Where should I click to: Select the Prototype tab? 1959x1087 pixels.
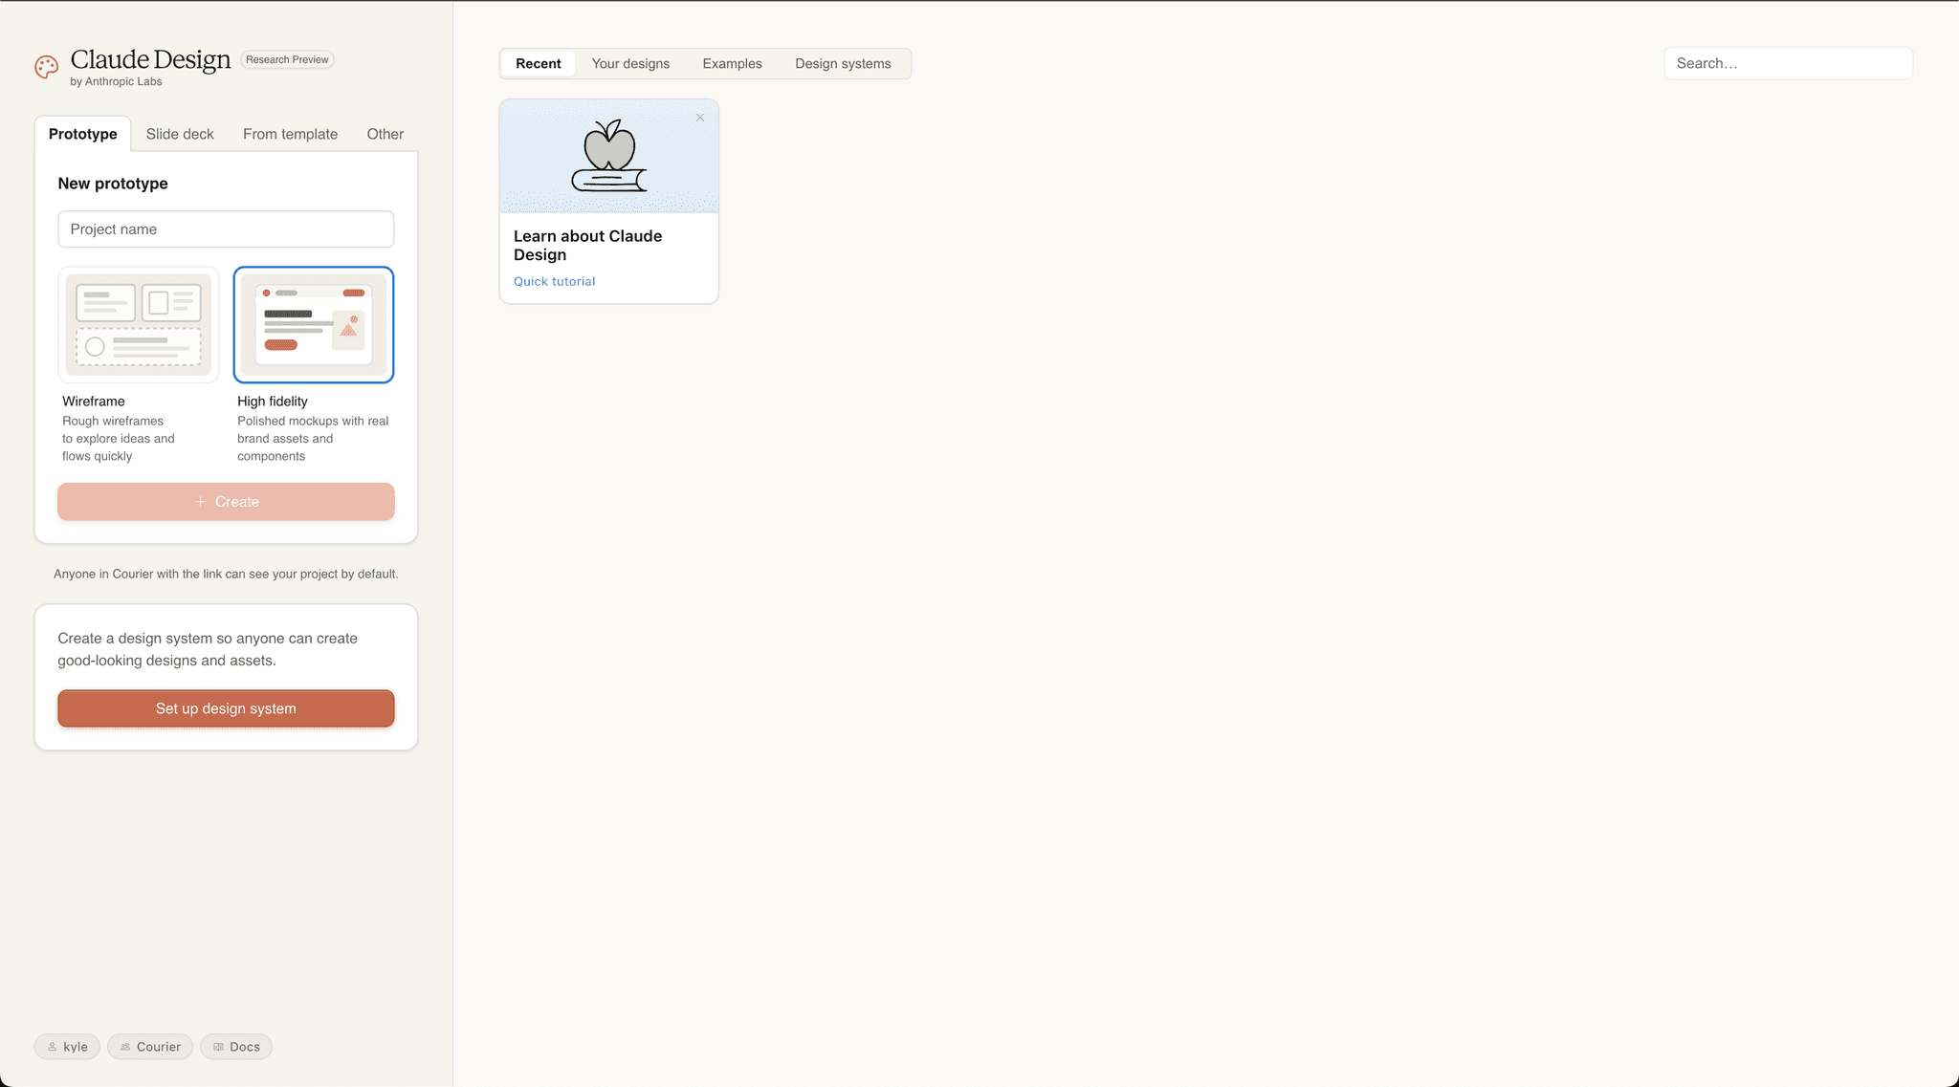pyautogui.click(x=83, y=134)
